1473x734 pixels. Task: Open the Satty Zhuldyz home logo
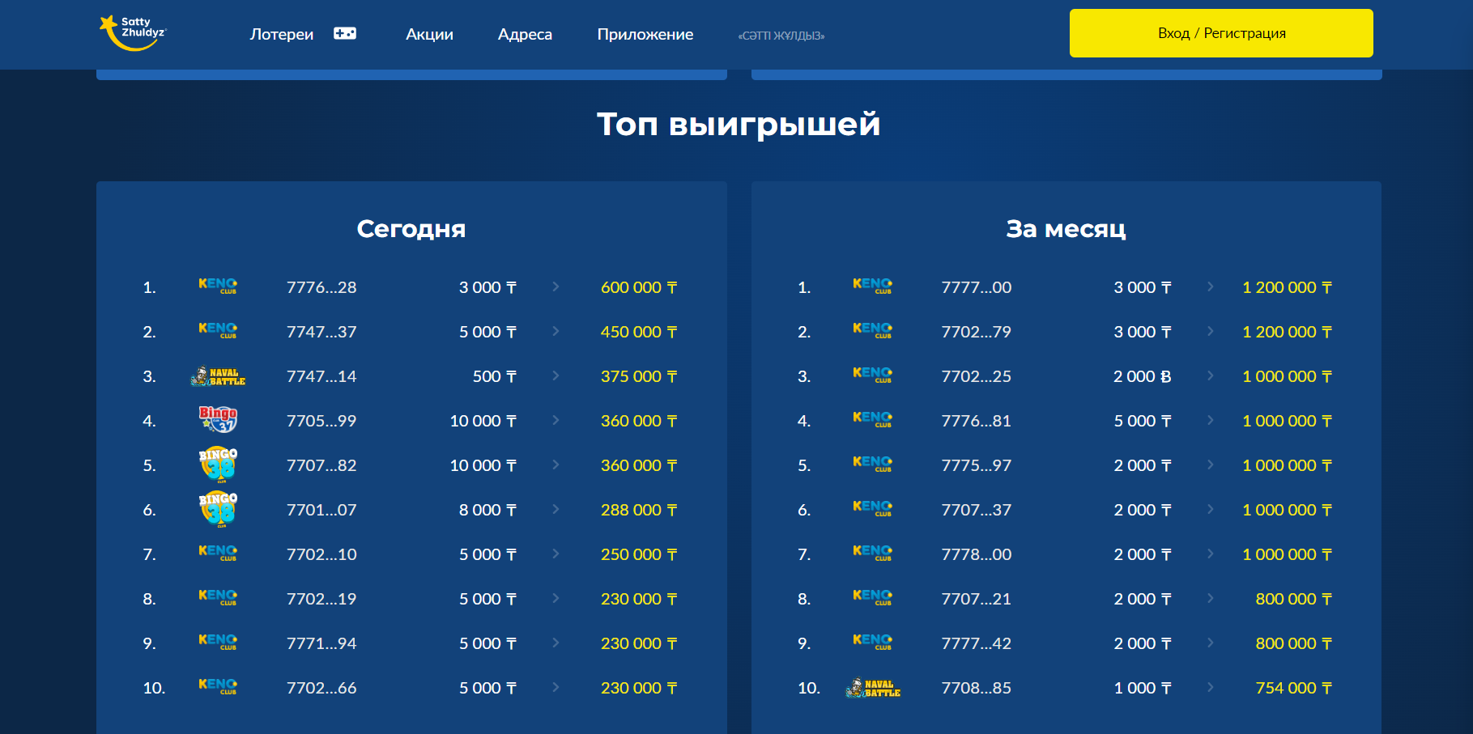(133, 33)
